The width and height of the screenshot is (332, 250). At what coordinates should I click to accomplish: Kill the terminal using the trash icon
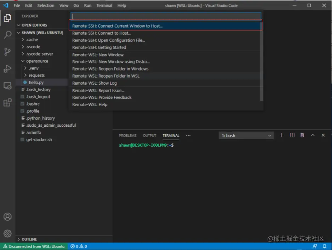pos(302,135)
